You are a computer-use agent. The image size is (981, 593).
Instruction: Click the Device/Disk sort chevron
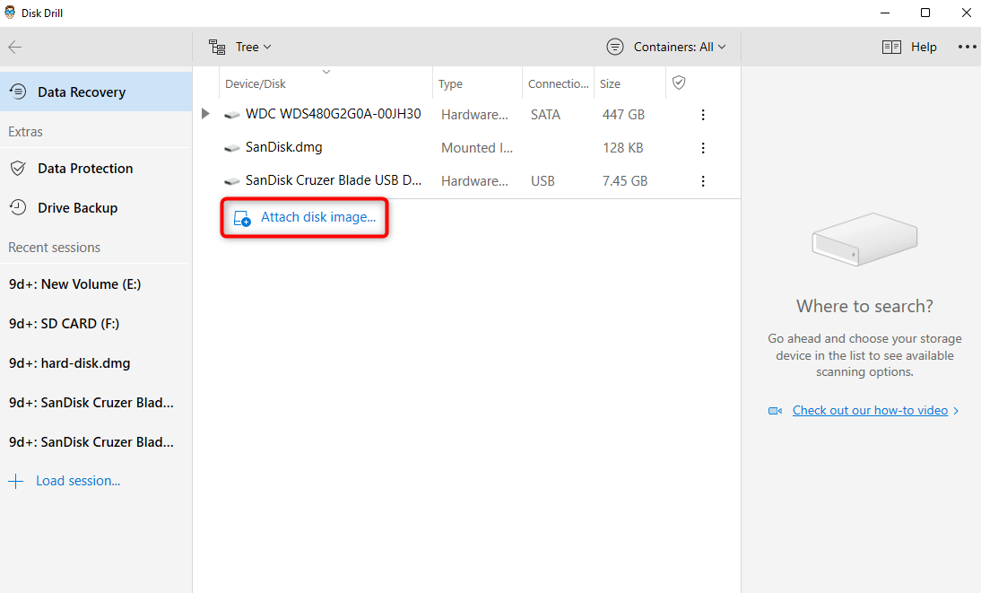(x=326, y=72)
